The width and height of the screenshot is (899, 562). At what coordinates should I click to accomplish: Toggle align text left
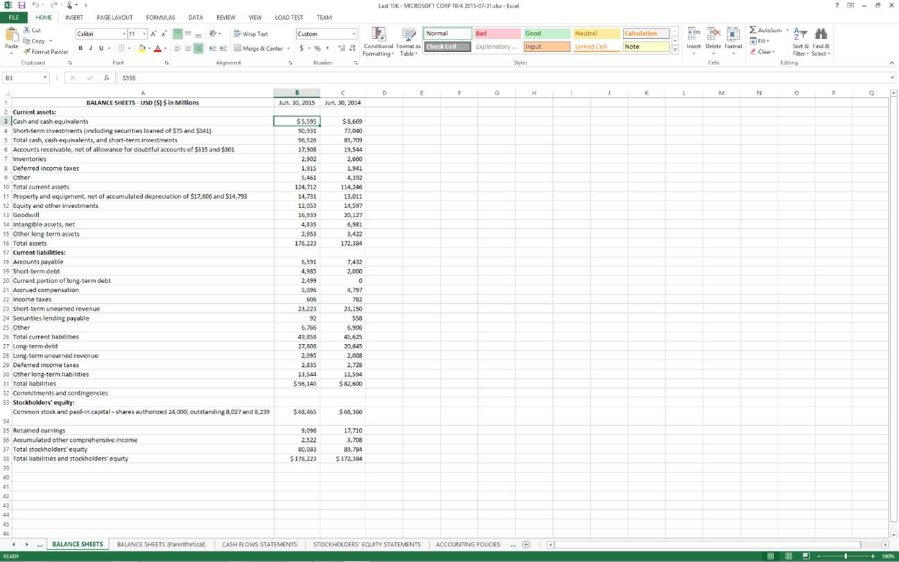click(x=178, y=49)
